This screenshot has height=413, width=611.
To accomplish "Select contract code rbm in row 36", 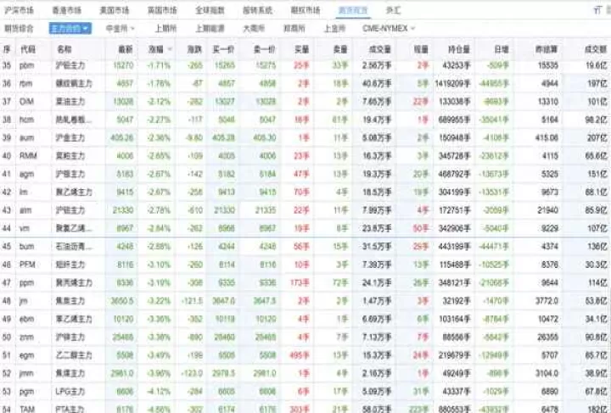I will (x=25, y=83).
